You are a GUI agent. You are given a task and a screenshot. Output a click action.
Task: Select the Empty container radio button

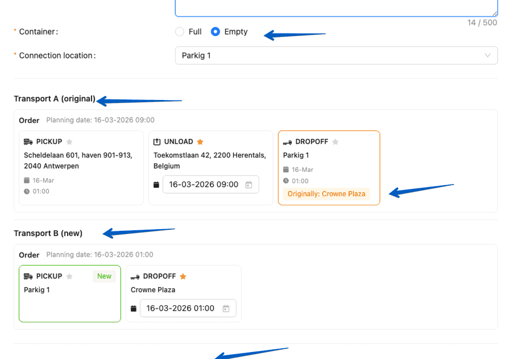(215, 31)
